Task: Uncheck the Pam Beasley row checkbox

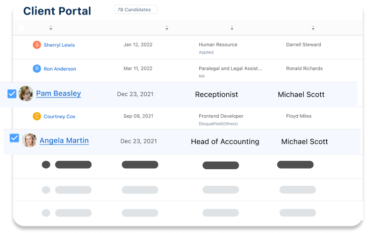Action: 12,94
